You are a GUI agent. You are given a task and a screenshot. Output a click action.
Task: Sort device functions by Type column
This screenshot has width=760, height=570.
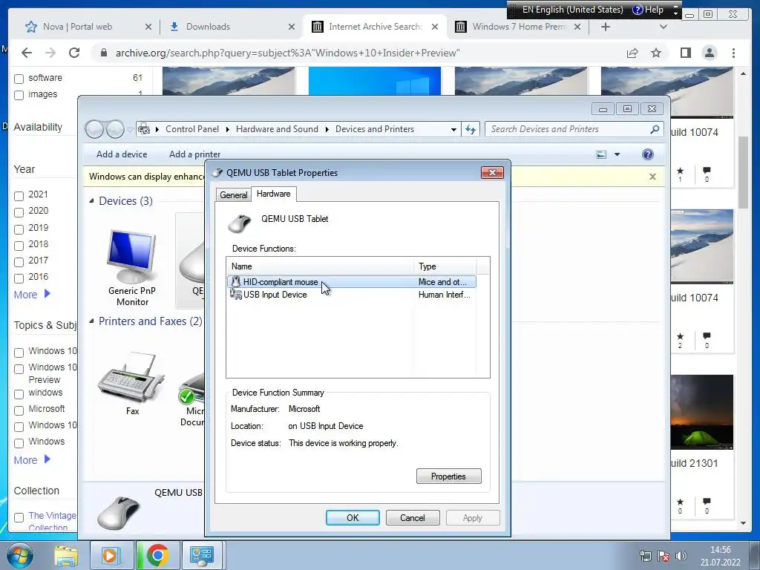pos(445,266)
